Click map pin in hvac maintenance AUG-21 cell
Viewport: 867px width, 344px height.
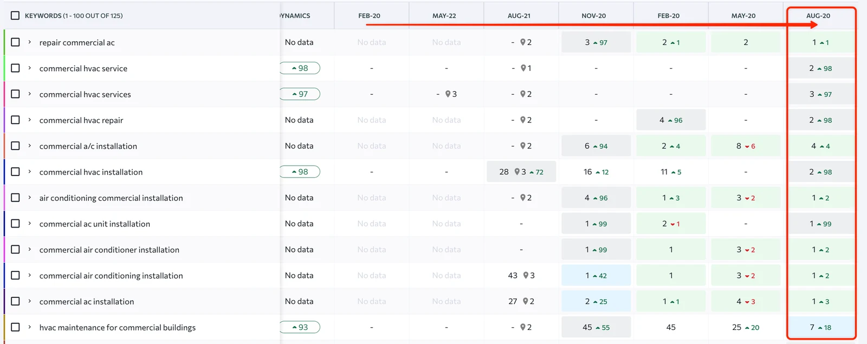523,327
